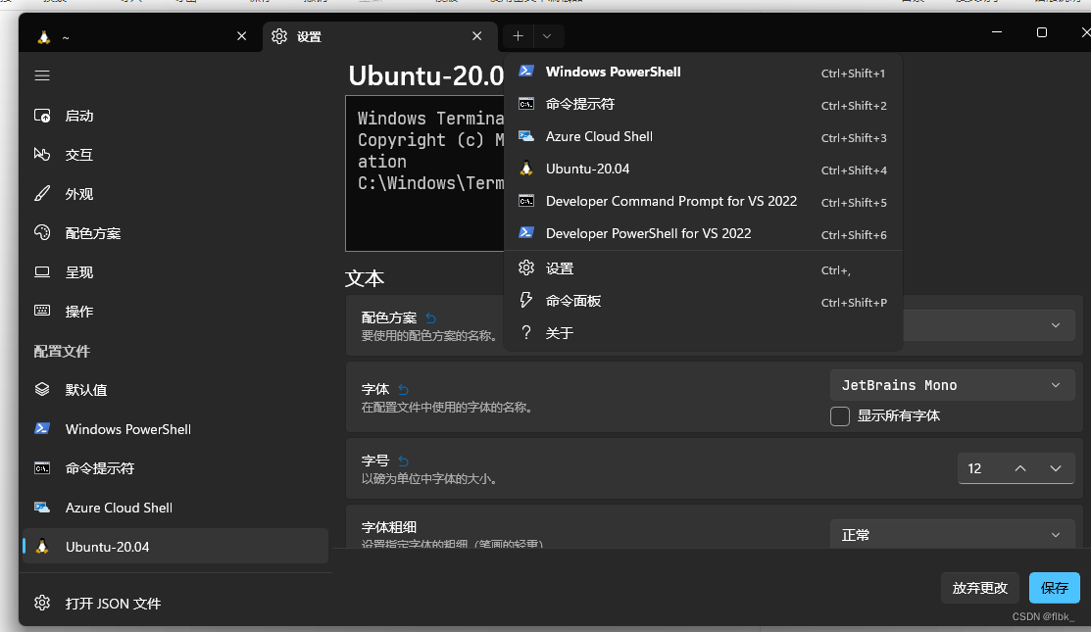The width and height of the screenshot is (1091, 632).
Task: Click Windows PowerShell profile icon in sidebar
Action: pos(42,428)
